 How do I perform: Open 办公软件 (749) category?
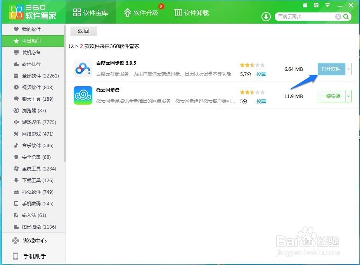pyautogui.click(x=33, y=192)
